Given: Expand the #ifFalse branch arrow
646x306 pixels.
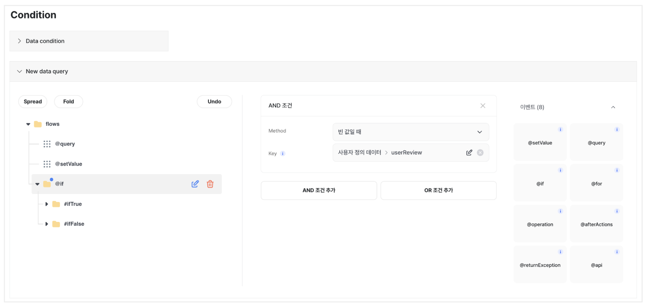Looking at the screenshot, I should pyautogui.click(x=47, y=224).
